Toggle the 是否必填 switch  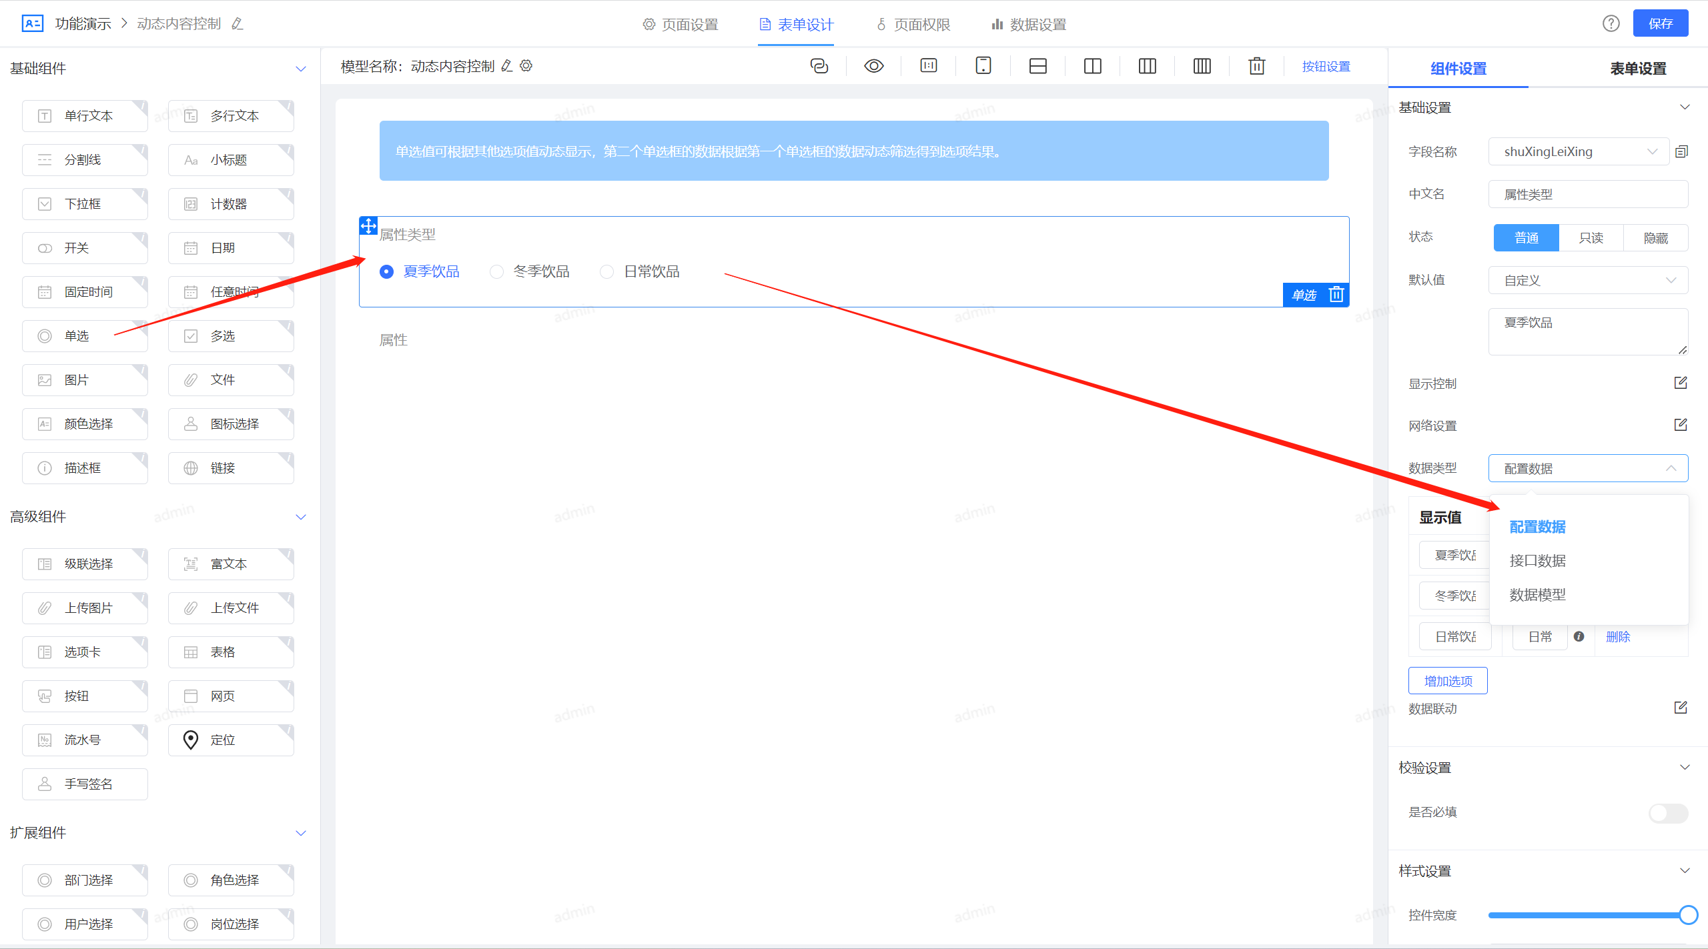pos(1667,812)
